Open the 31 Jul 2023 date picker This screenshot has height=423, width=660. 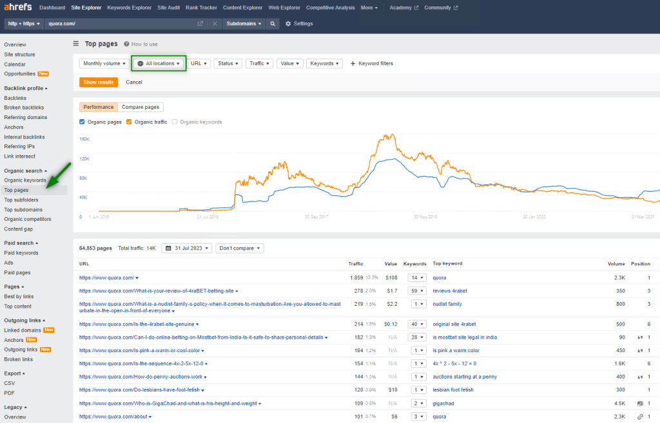coord(187,248)
